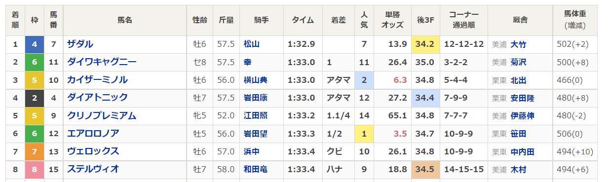Viewport: 610px width, 182px height.
Task: Select horse クリノプレミアム
Action: tap(102, 116)
